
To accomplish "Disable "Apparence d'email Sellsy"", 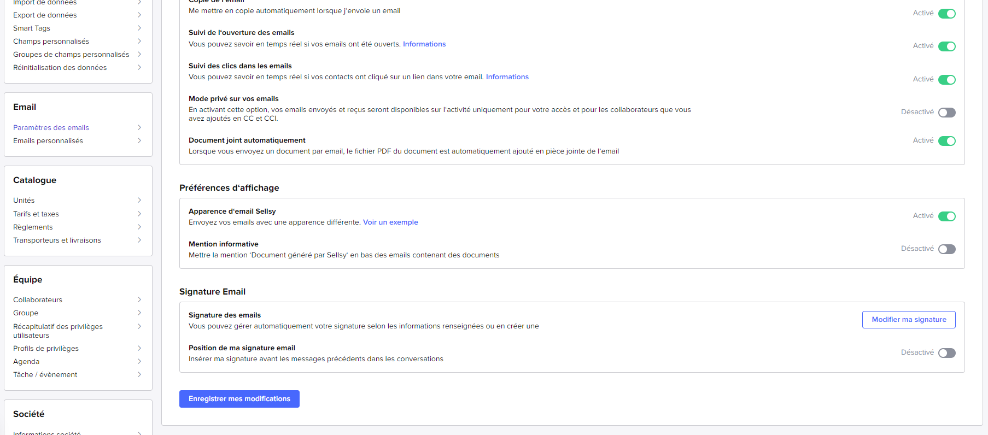I will tap(947, 216).
